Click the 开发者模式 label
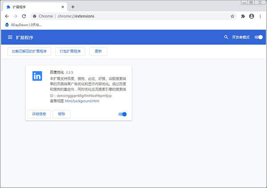Image resolution: width=267 pixels, height=188 pixels. [241, 37]
